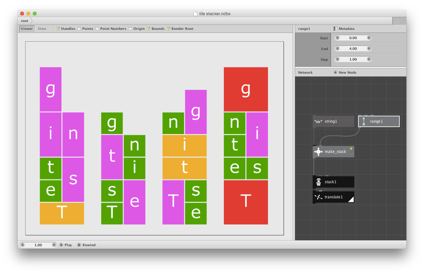Click the orange t tile in third stack

[x=184, y=168]
